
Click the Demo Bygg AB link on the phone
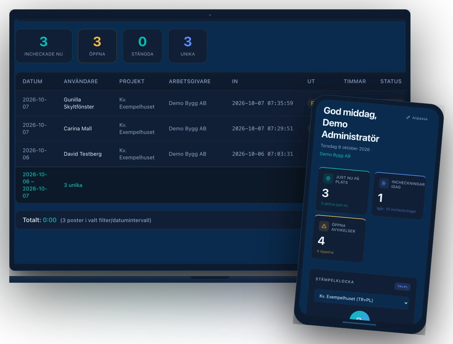(x=335, y=155)
